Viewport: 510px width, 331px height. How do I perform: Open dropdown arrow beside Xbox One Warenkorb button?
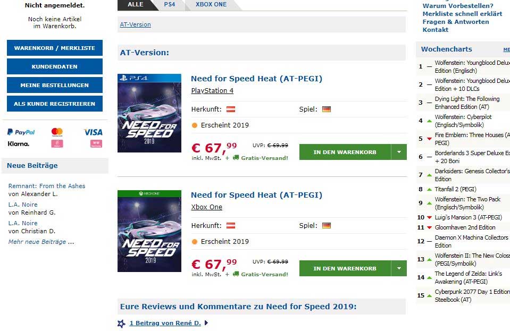(399, 268)
